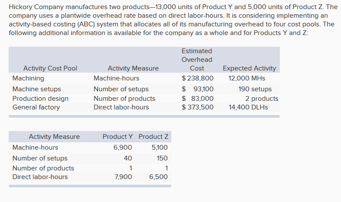Select the "12,000 MHs" expected activity cell

coord(247,78)
